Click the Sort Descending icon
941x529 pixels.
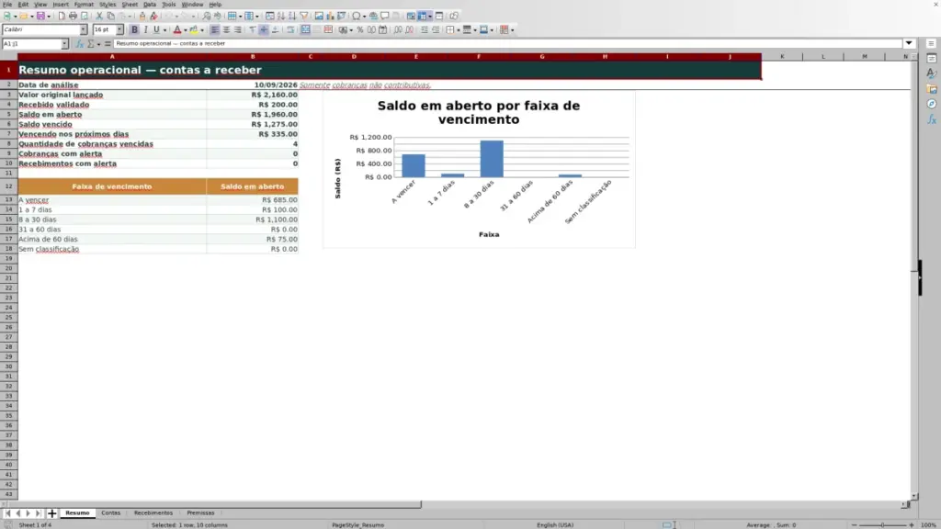point(292,17)
